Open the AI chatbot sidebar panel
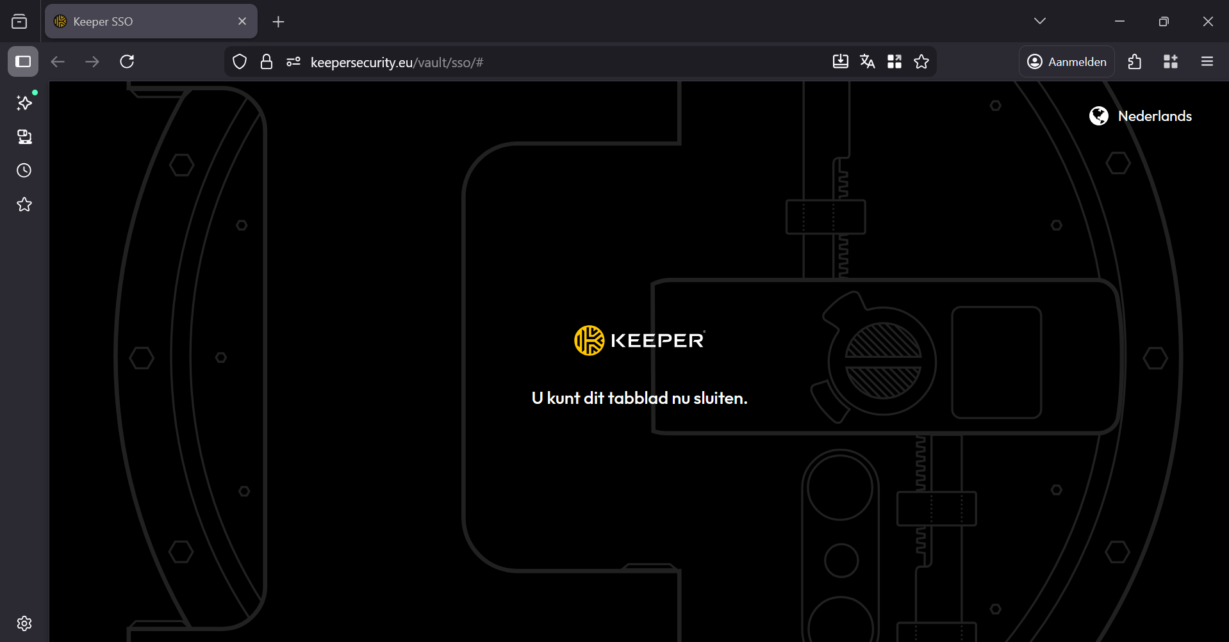1229x642 pixels. [x=24, y=102]
